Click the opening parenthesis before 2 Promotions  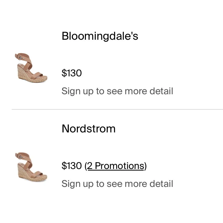coord(86,166)
